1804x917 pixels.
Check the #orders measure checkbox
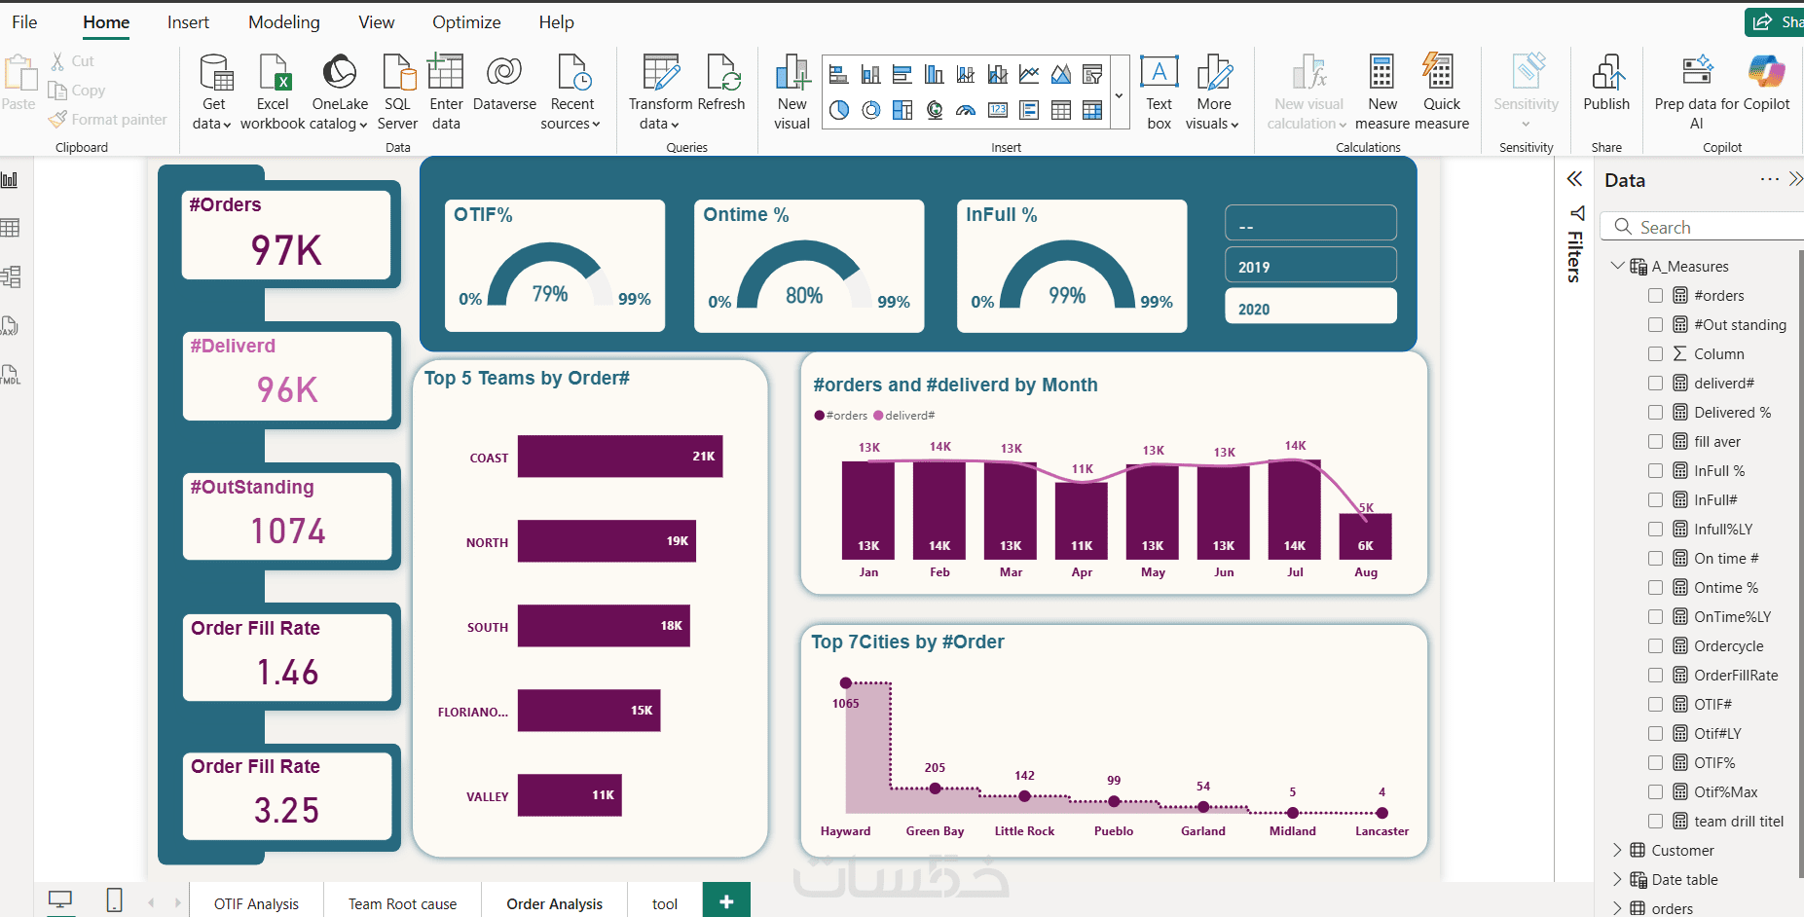point(1655,295)
